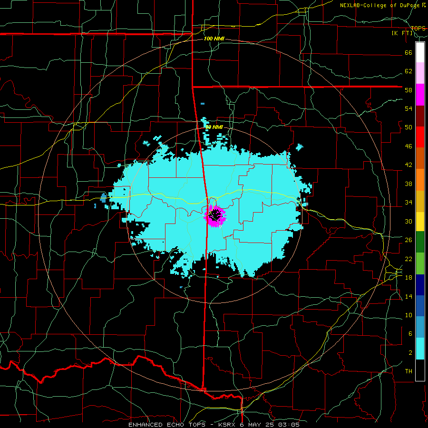Click the dark red legend swatch
428x428 pixels.
click(420, 116)
